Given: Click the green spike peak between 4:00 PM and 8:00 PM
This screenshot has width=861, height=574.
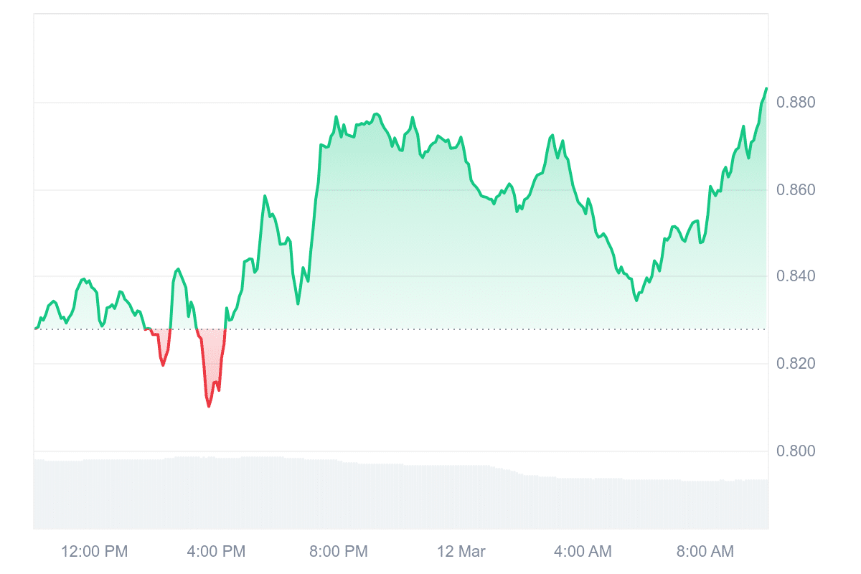Looking at the screenshot, I should pyautogui.click(x=265, y=195).
